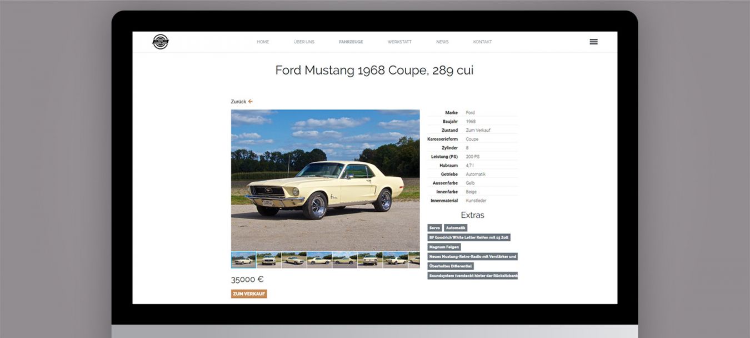750x338 pixels.
Task: Click the Karosserieform value Coupe
Action: coord(472,139)
